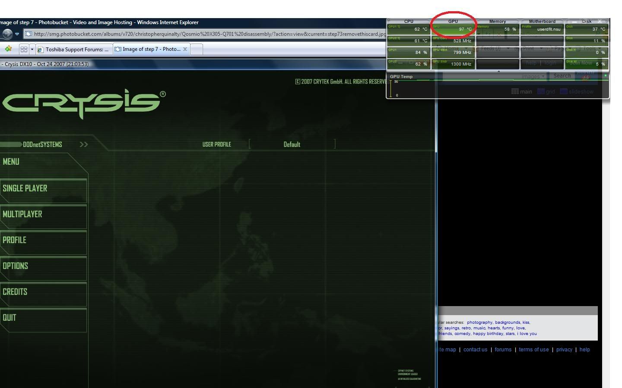This screenshot has height=388, width=622.
Task: Click the gadget settings gear icon at top-left corner
Action: pos(389,20)
